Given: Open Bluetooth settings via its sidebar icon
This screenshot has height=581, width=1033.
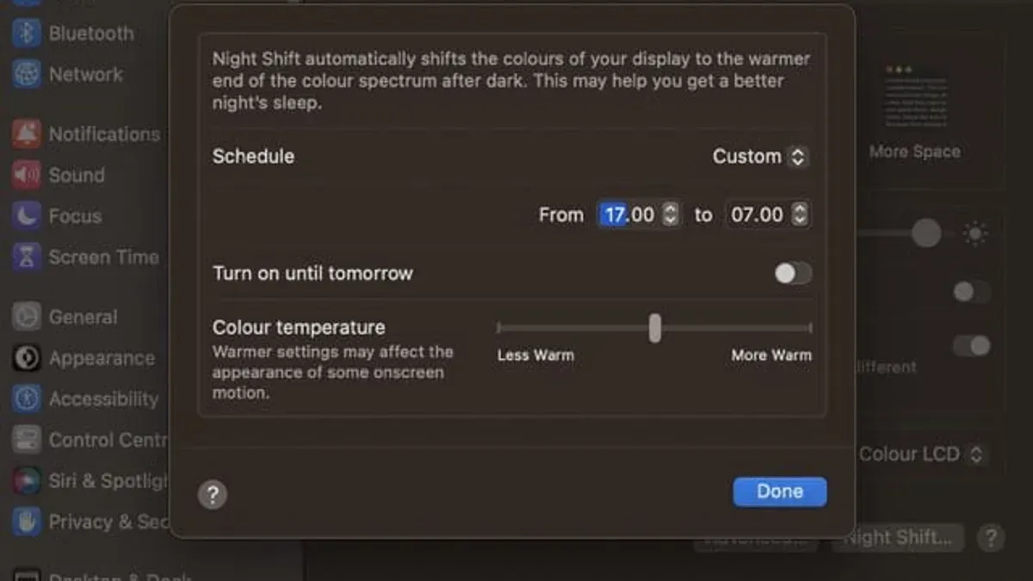Looking at the screenshot, I should point(27,34).
